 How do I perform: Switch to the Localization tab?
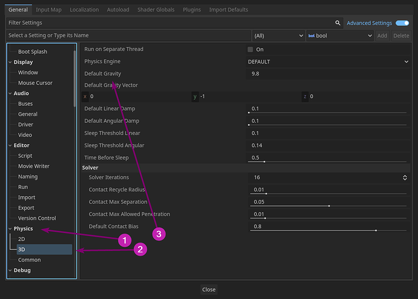84,10
